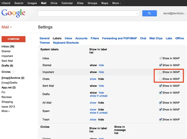Open the Keyboard Shortcuts tab
This screenshot has width=187, height=139.
(66, 43)
